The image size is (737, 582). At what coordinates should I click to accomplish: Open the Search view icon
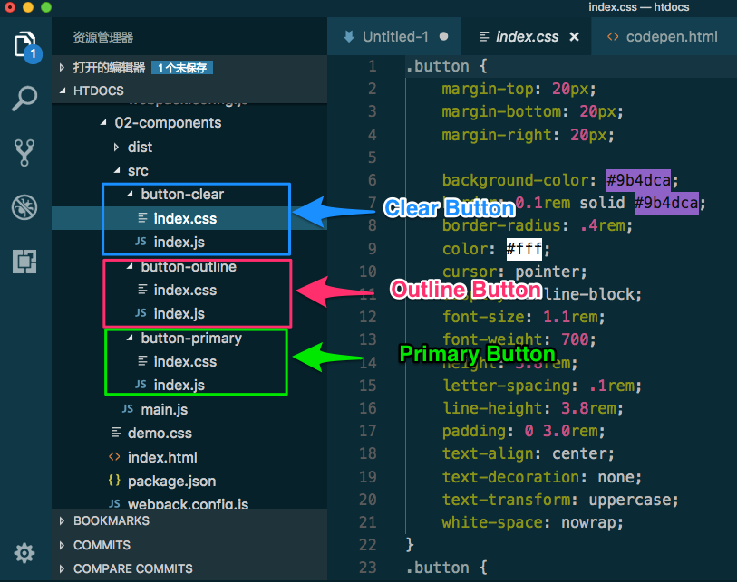click(x=24, y=99)
